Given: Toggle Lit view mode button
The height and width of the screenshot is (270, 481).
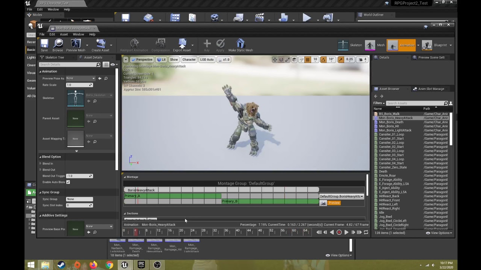Looking at the screenshot, I should point(161,60).
